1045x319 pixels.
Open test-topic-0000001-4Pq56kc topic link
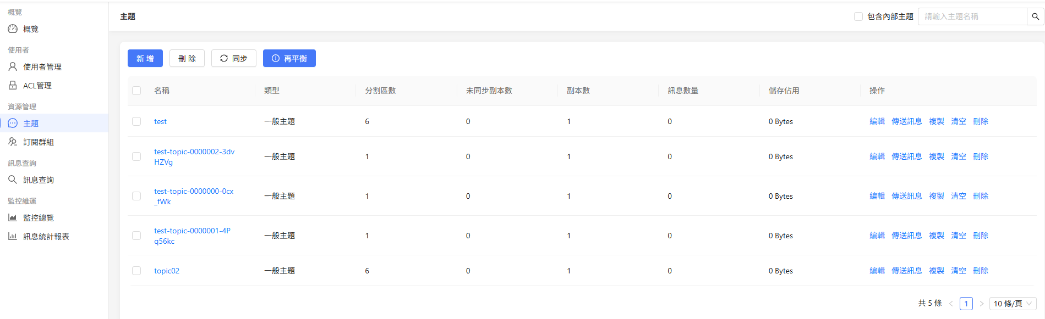[193, 236]
